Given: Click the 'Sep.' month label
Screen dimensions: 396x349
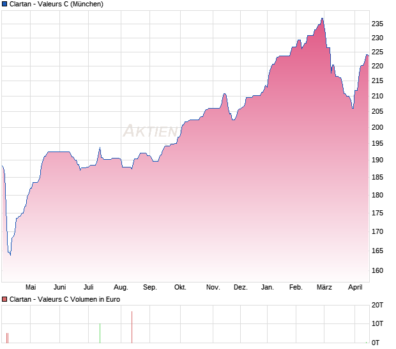Looking at the screenshot, I should click(x=150, y=288).
